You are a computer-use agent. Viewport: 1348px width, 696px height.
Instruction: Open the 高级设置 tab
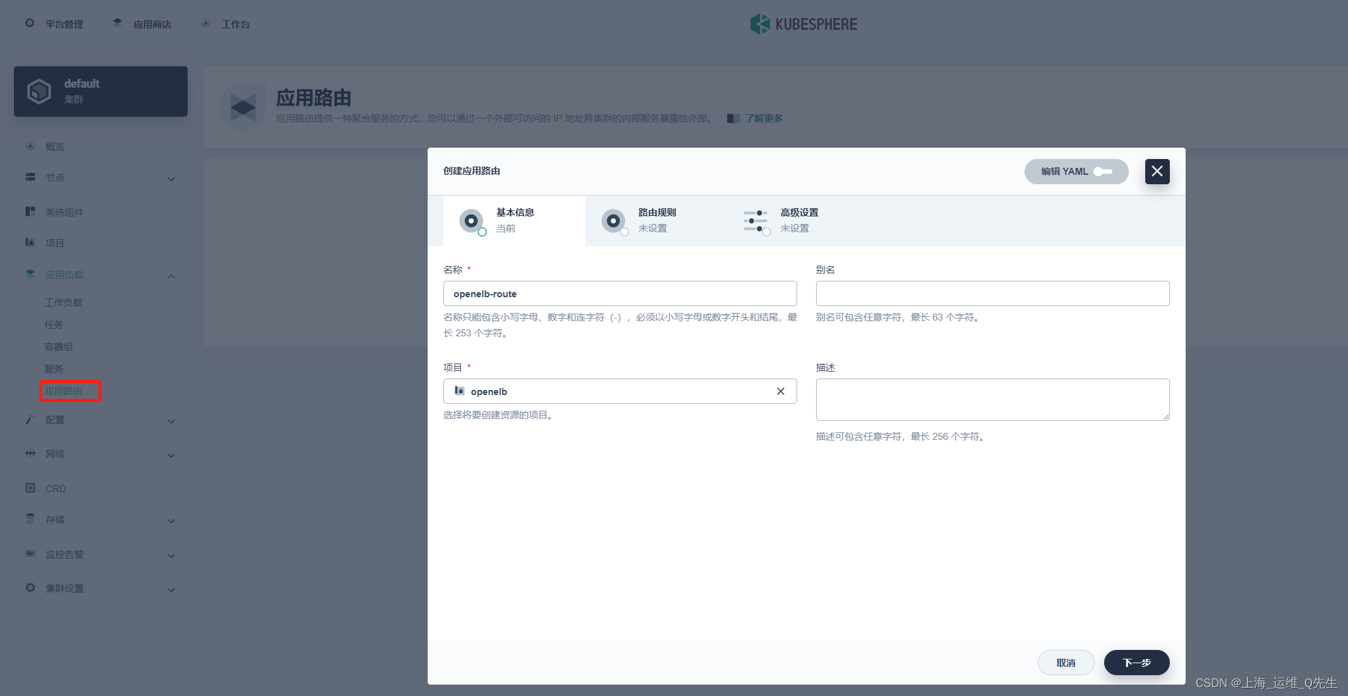point(798,221)
